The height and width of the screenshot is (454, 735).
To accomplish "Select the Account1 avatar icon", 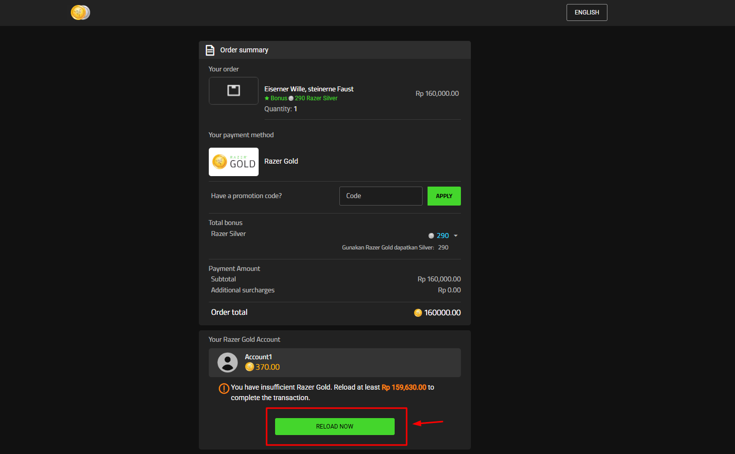I will click(228, 363).
